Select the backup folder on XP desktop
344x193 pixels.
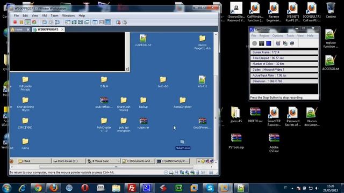point(144,102)
